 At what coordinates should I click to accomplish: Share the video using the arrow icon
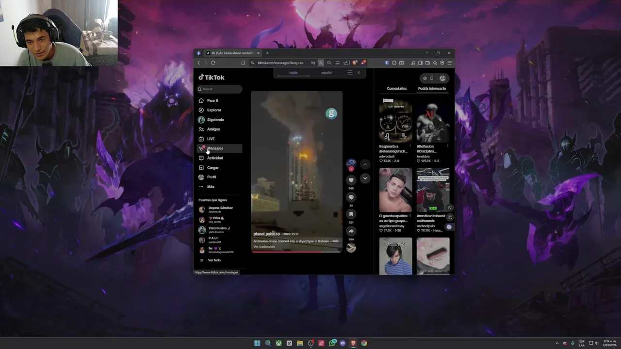[351, 231]
